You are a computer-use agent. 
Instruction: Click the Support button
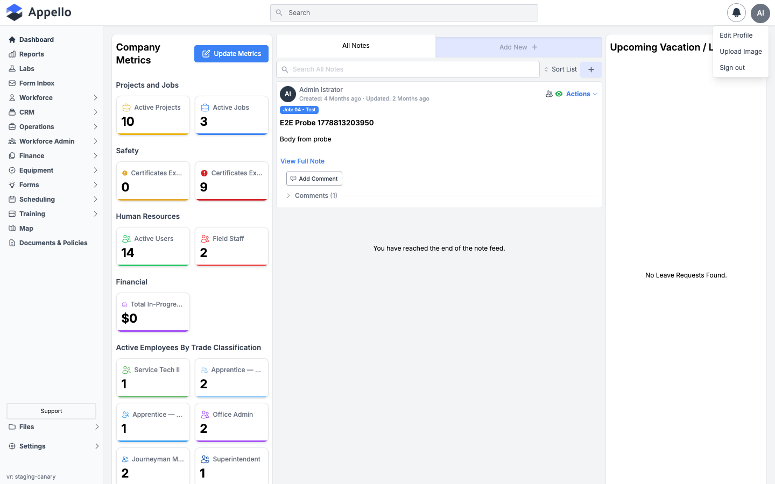point(52,411)
